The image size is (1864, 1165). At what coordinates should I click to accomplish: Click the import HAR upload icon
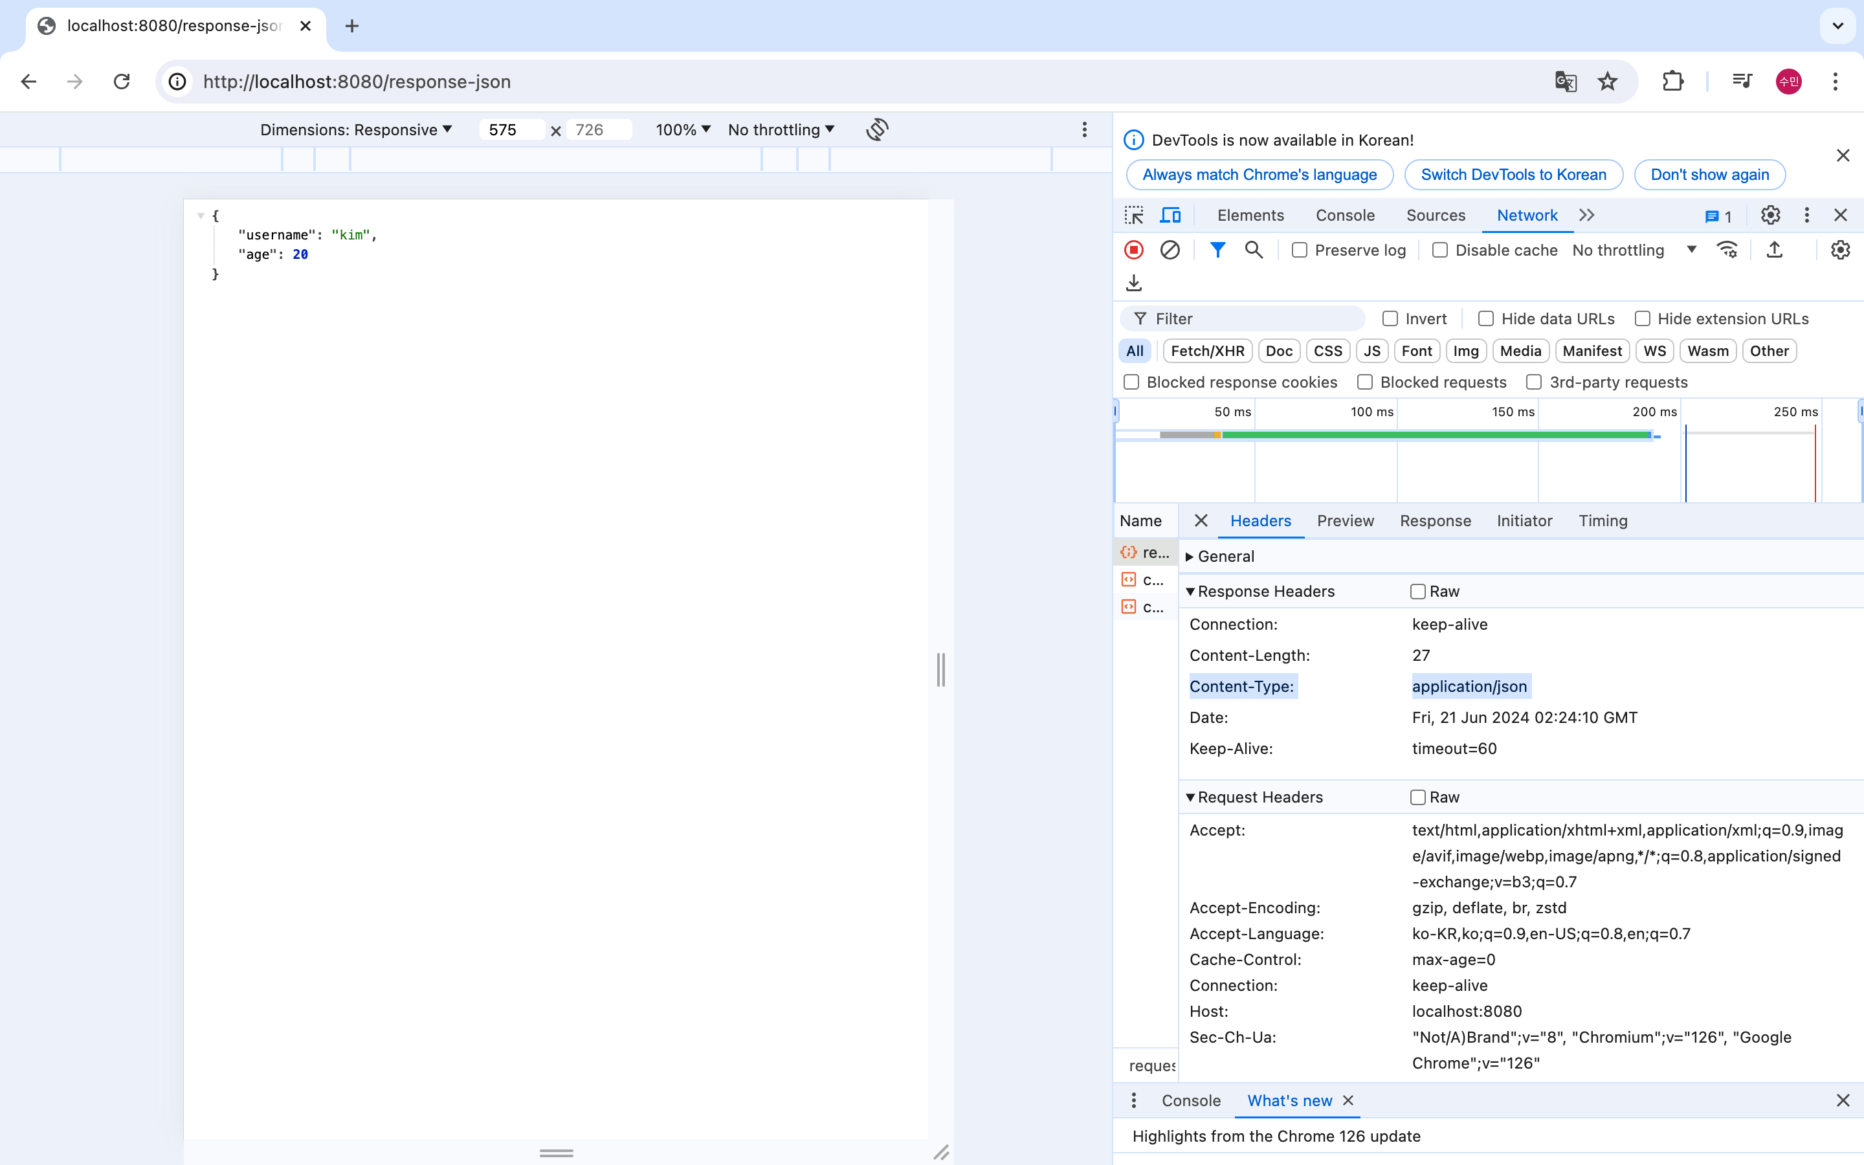[1774, 250]
